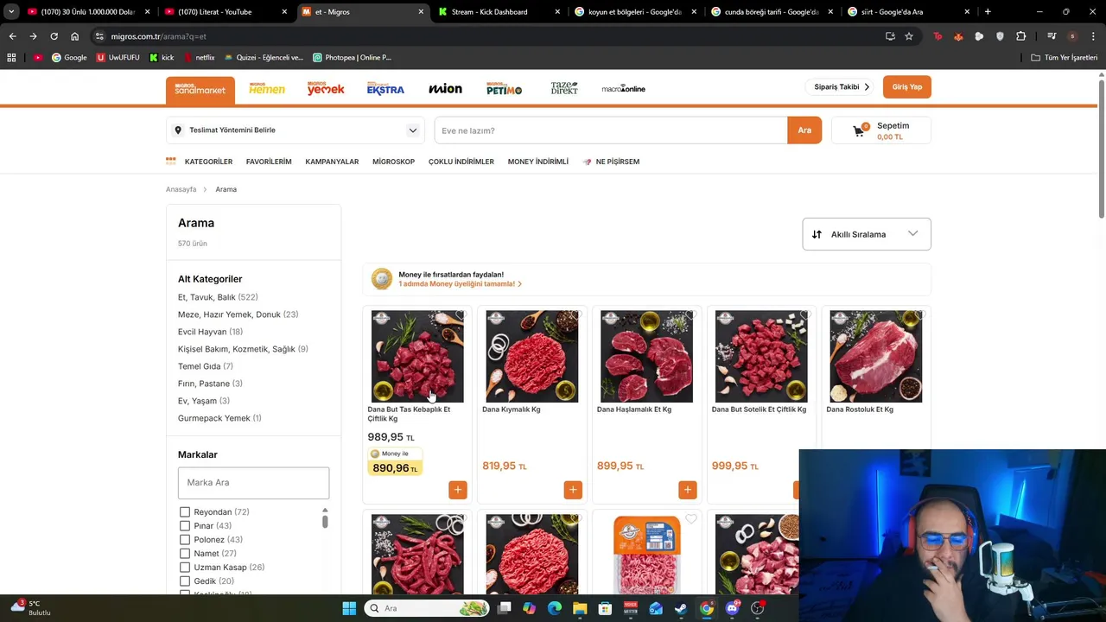Open the Mion store logo
1106x622 pixels.
[x=445, y=89]
